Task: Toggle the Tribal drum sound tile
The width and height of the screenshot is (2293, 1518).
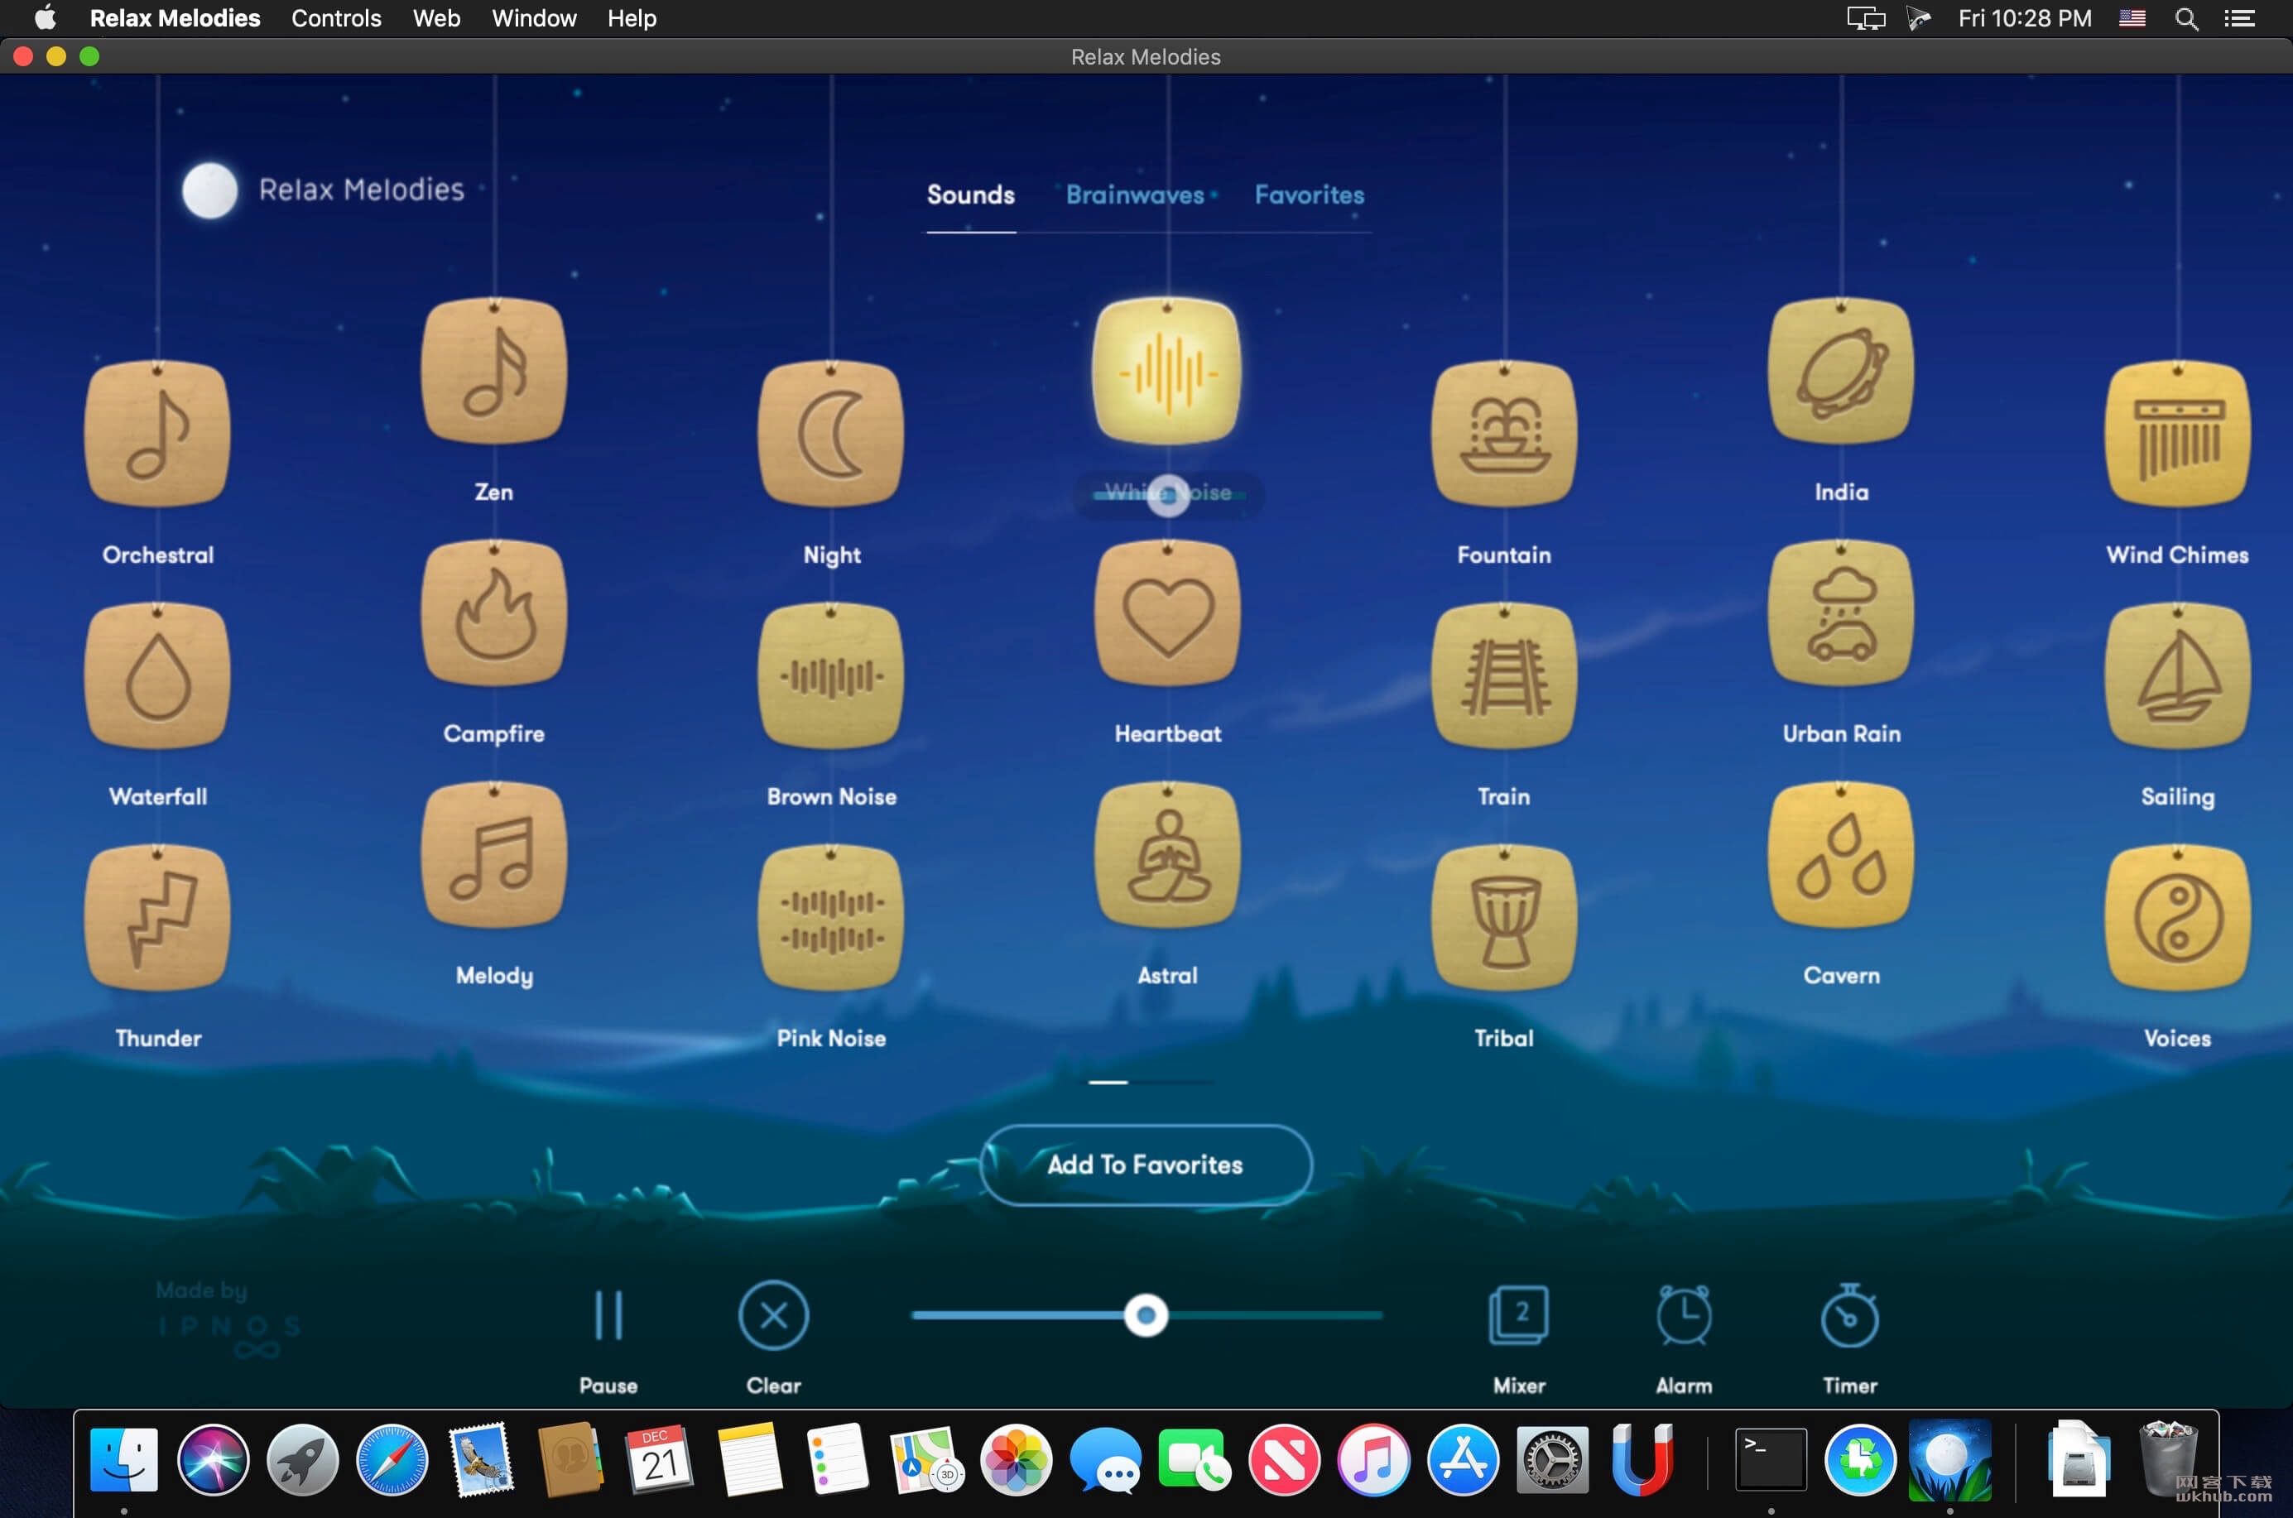Action: tap(1504, 918)
